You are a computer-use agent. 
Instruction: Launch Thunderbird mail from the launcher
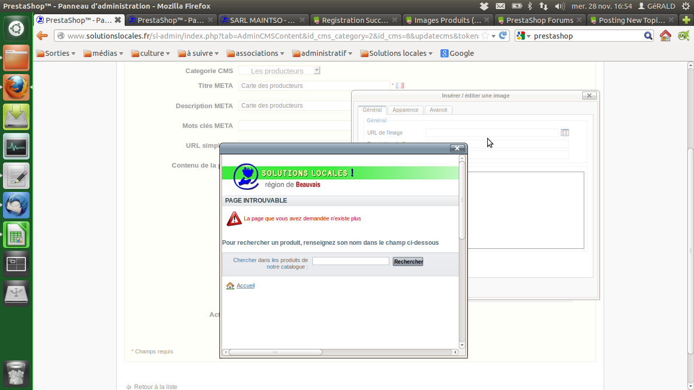pos(16,205)
